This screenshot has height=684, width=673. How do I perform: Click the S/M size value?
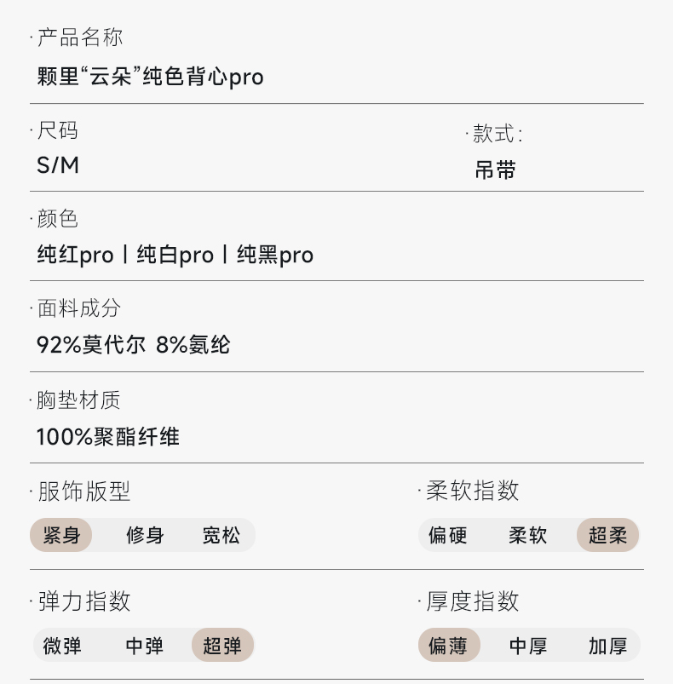click(58, 165)
